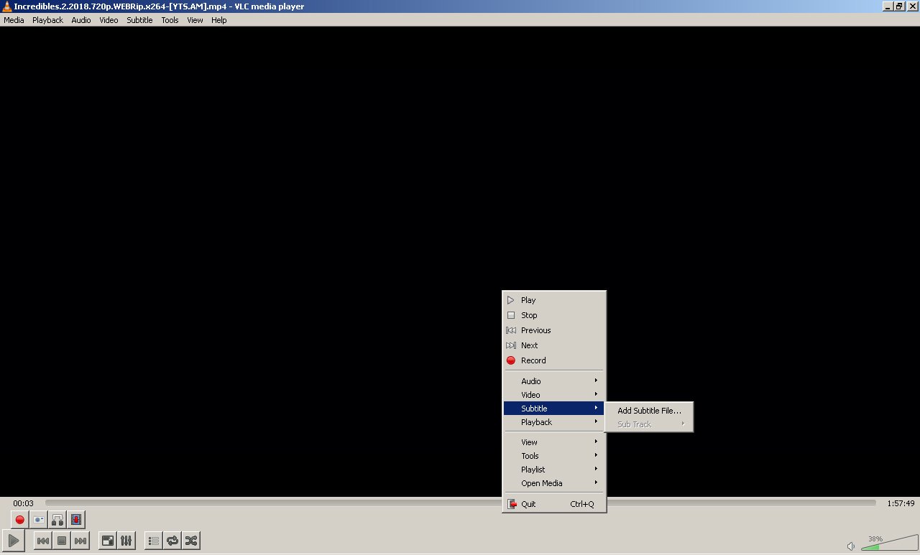
Task: Open the Video menu in the menu bar
Action: pos(109,20)
